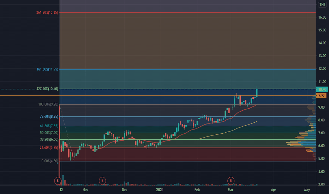Click the earnings E marker at March

[x=231, y=181]
